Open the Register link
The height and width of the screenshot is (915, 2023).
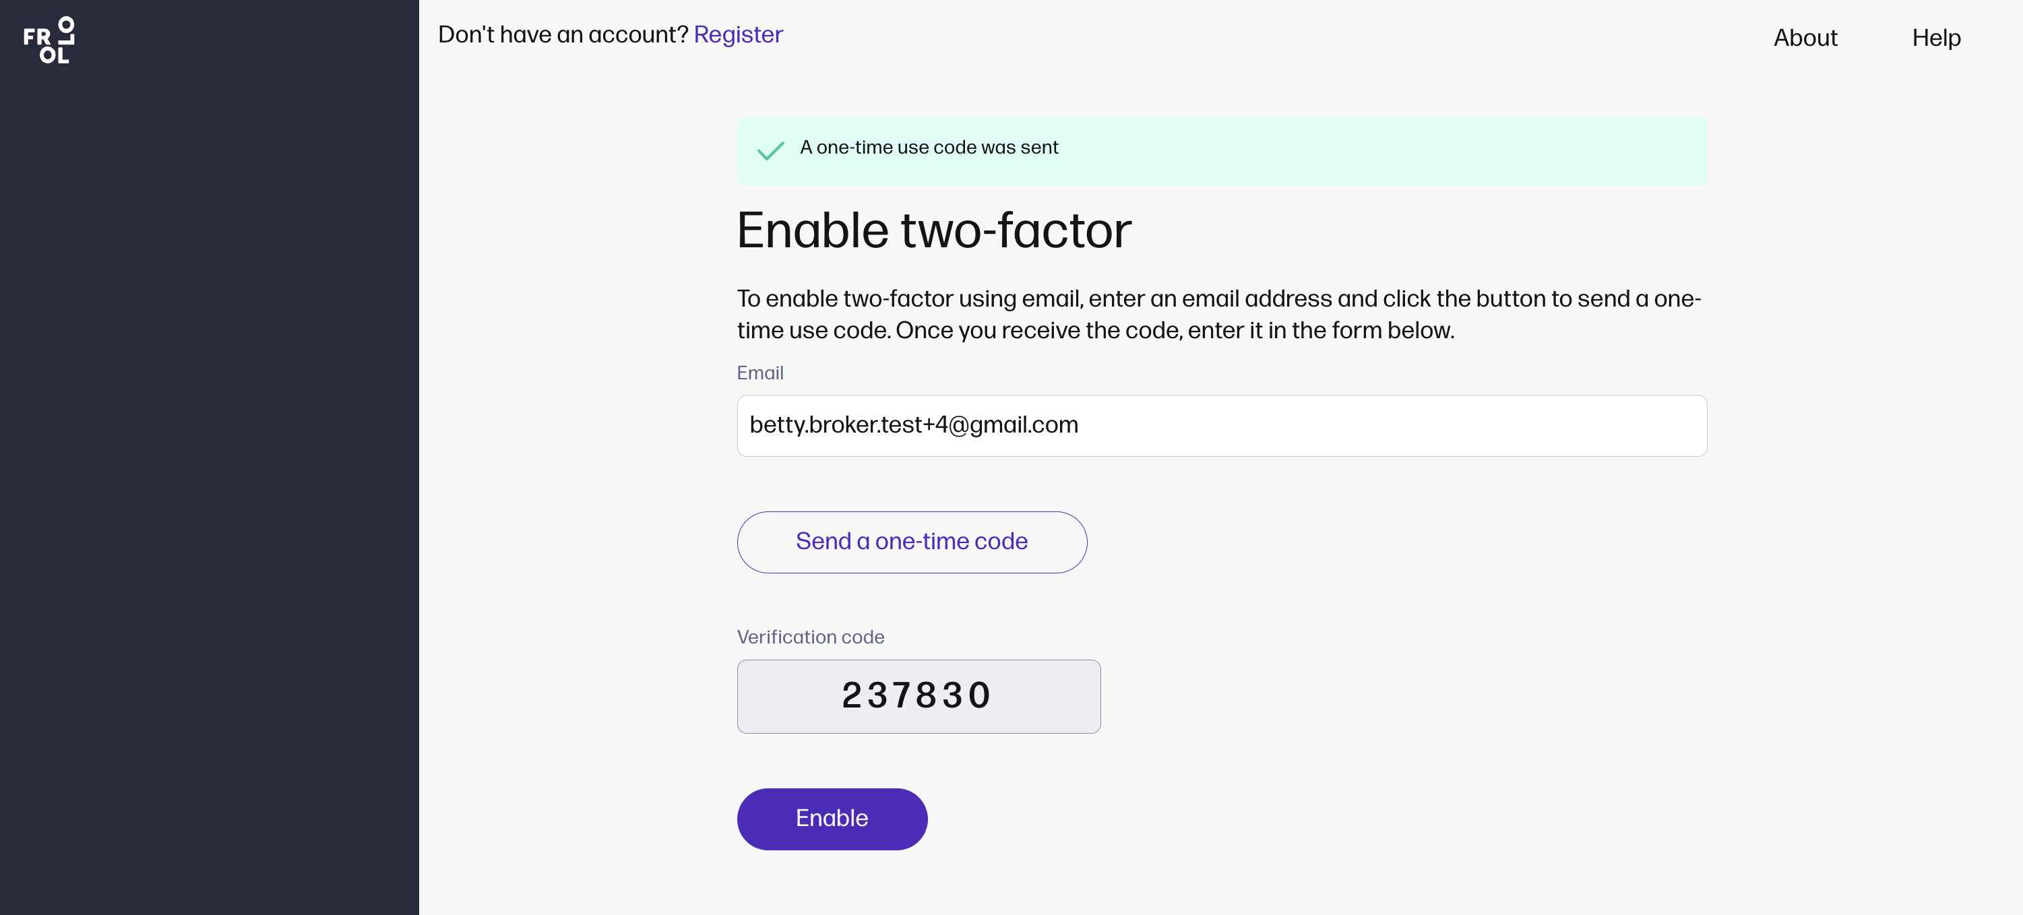737,34
